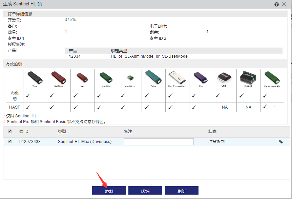Click the Max ExpressCard key image
292x199 pixels.
(177, 77)
